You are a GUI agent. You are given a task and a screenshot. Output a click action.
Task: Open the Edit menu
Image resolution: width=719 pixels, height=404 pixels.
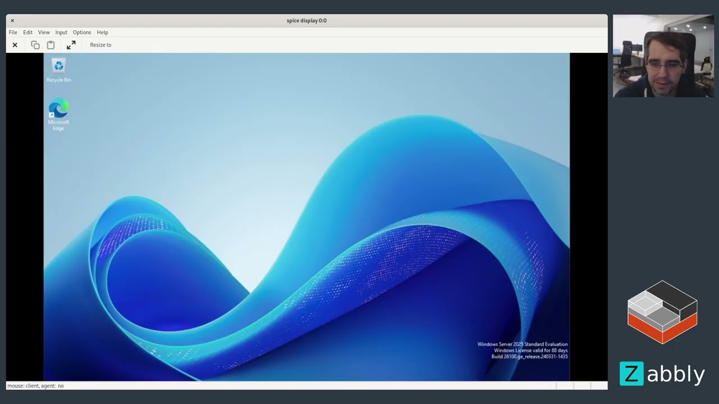point(28,33)
